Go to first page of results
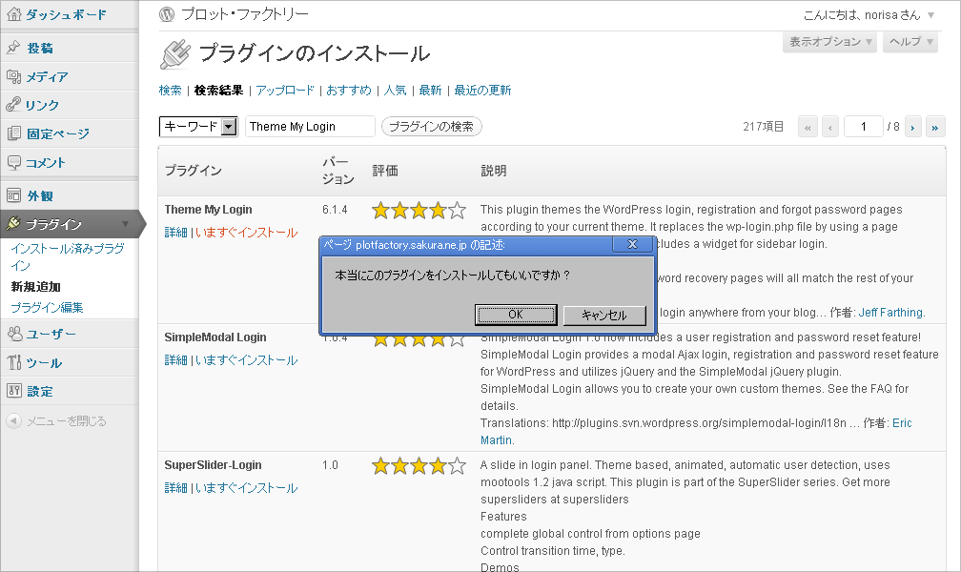 (808, 127)
